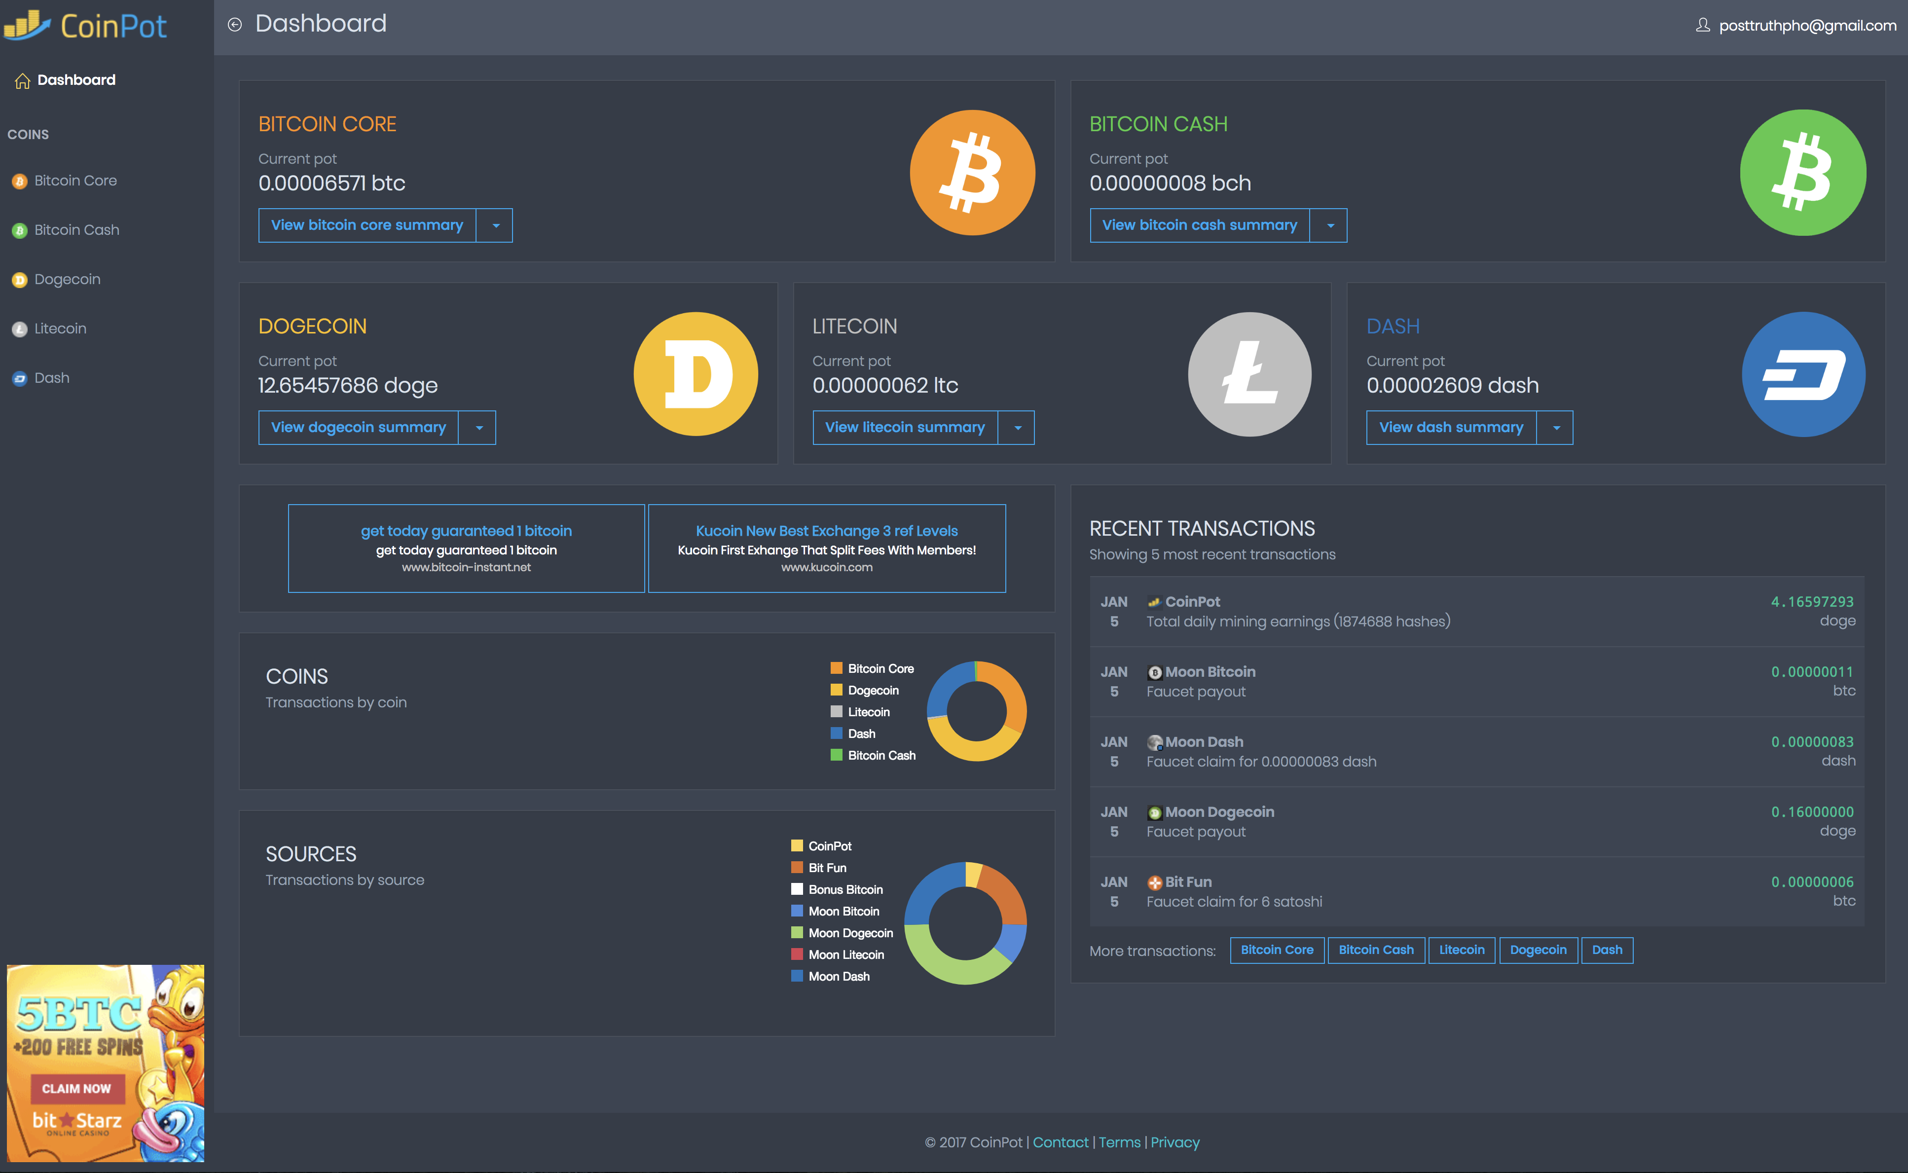The image size is (1908, 1173).
Task: Toggle Bitcoin Core legend swatch in Coins chart
Action: [x=836, y=668]
